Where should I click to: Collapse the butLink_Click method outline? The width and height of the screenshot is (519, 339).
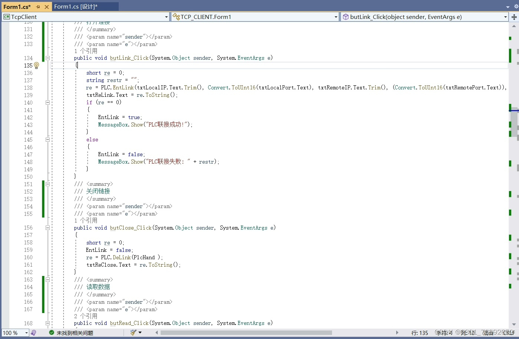tap(47, 58)
